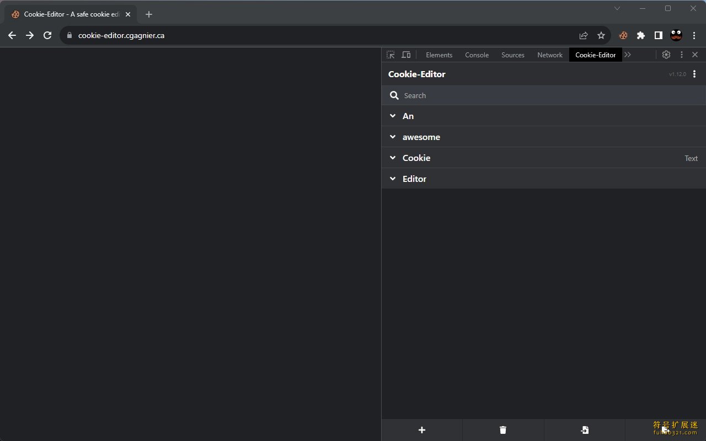Open the Chrome profile avatar
The height and width of the screenshot is (441, 706).
676,35
